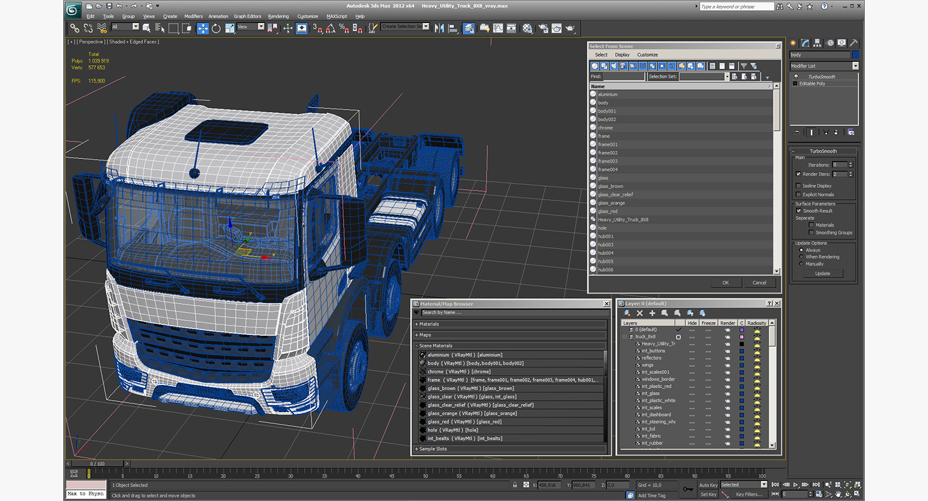The image size is (928, 501).
Task: Toggle the Angle Snap button
Action: click(330, 28)
